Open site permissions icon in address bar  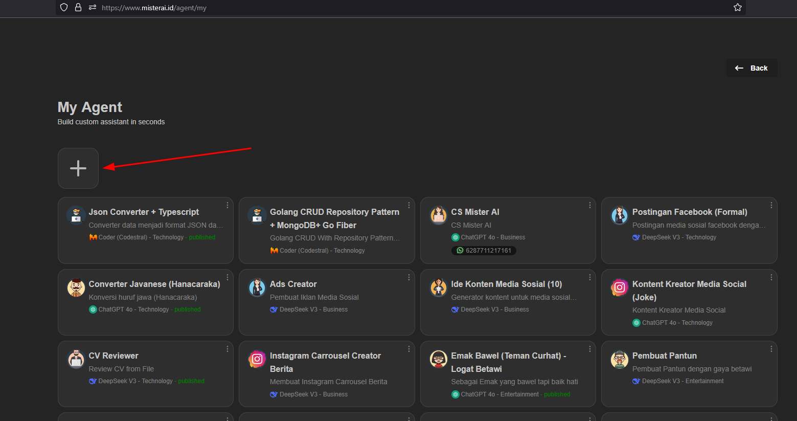(93, 8)
